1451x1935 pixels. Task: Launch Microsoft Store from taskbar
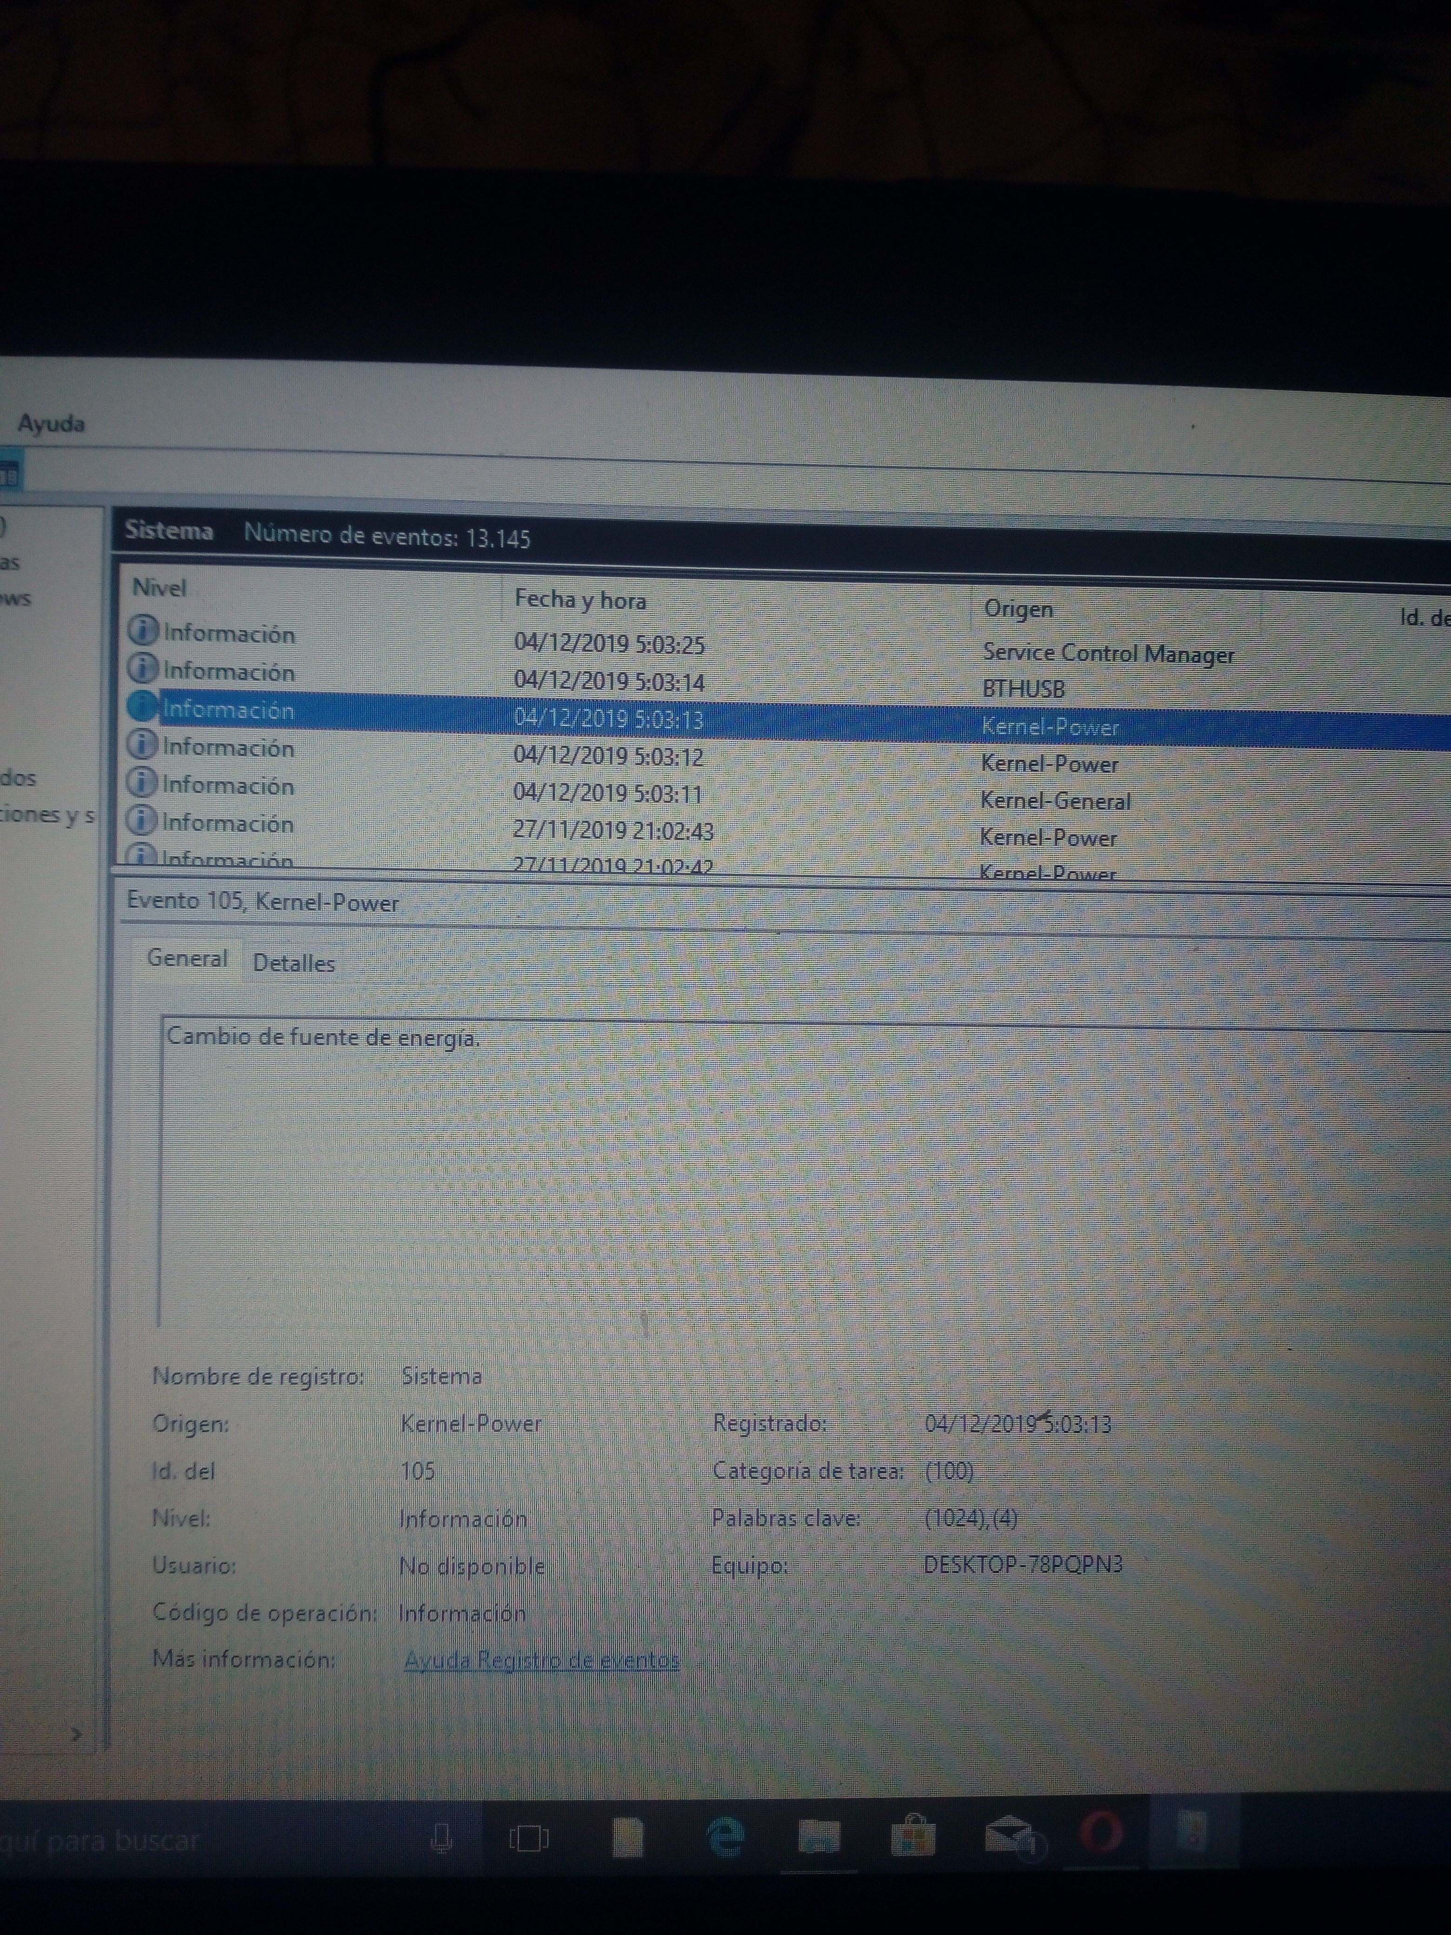[x=913, y=1835]
